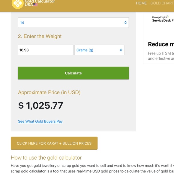The image size is (174, 174).
Task: Click the up-down arrows on the Grams selector
Action: coord(121,50)
